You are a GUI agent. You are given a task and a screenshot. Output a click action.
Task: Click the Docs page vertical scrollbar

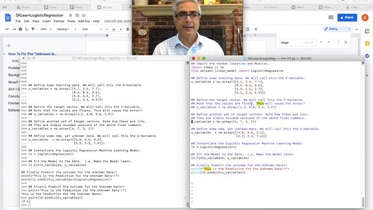[359, 48]
